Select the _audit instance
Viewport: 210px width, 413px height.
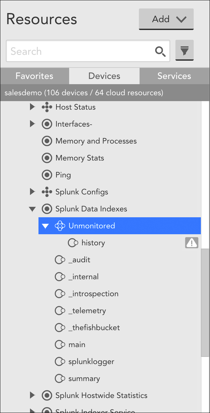point(80,260)
